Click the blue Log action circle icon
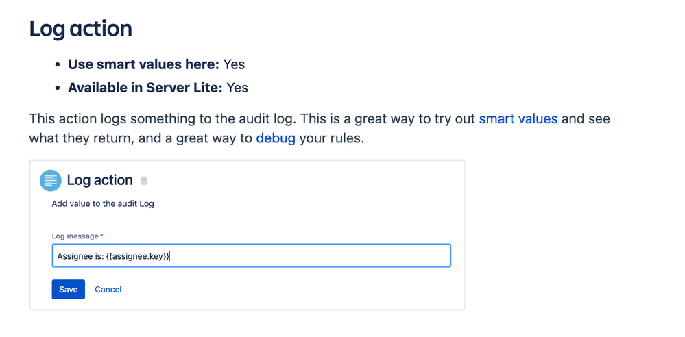 click(x=50, y=180)
